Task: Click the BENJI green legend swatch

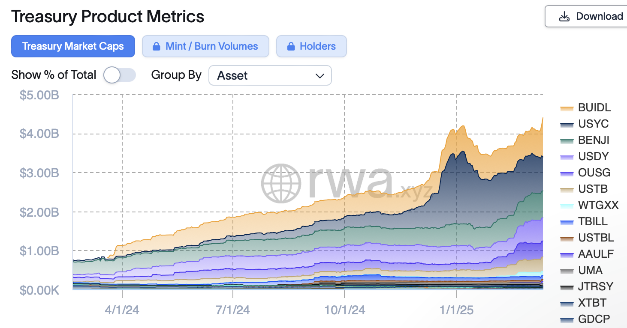Action: [x=567, y=141]
